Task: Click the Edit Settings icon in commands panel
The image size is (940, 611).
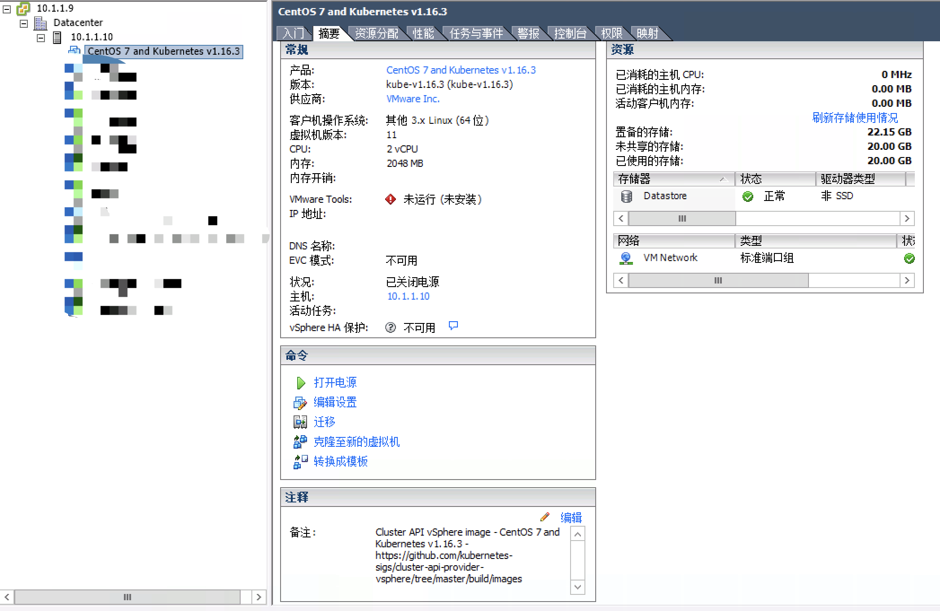Action: pyautogui.click(x=299, y=402)
